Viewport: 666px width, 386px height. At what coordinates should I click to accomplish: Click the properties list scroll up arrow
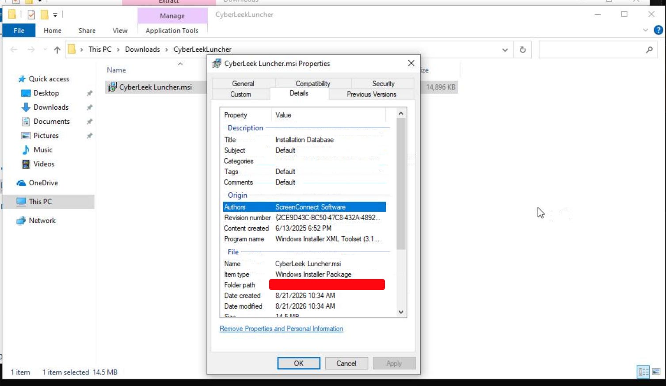(401, 113)
